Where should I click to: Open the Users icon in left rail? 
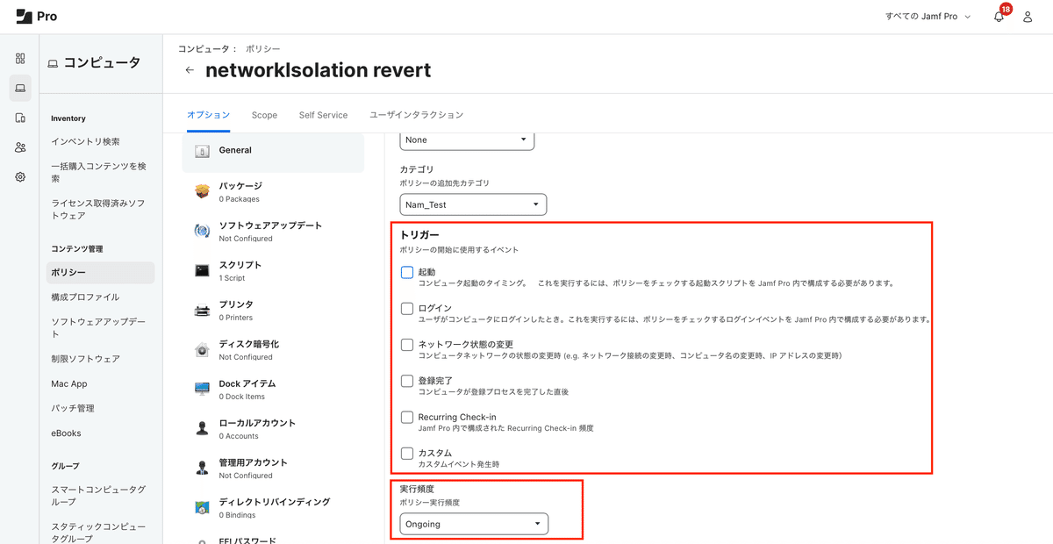20,147
